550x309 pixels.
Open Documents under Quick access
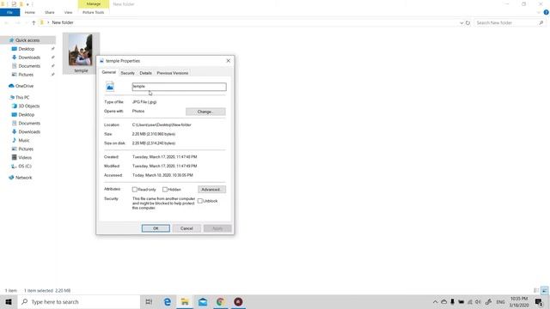coord(29,66)
